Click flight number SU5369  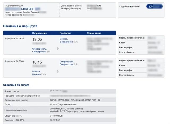(20, 61)
